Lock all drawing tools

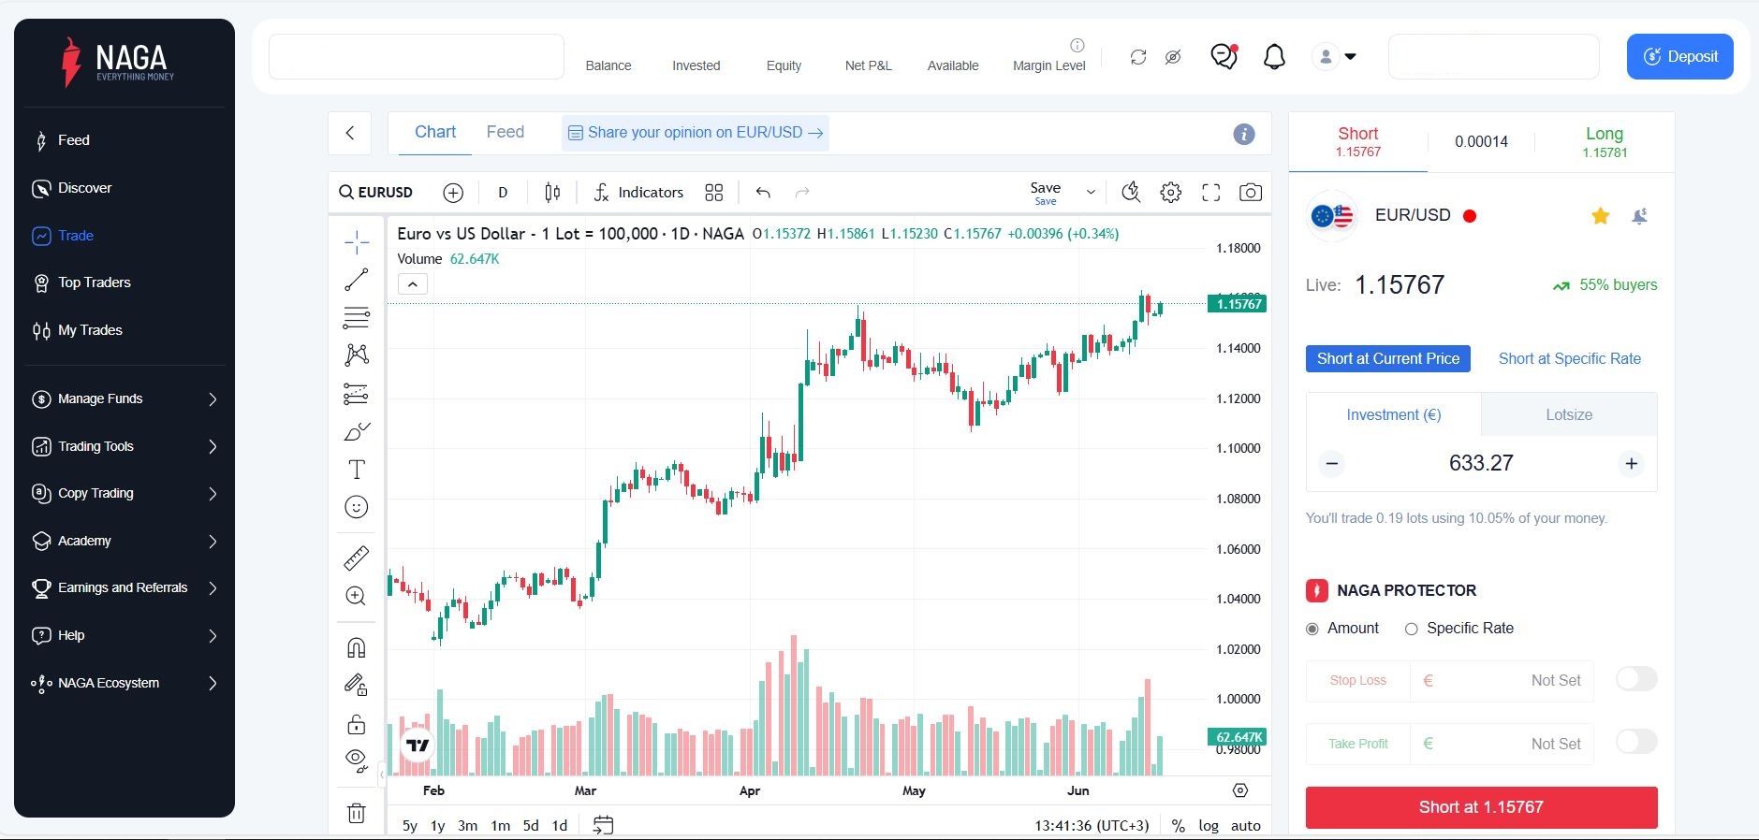[356, 724]
